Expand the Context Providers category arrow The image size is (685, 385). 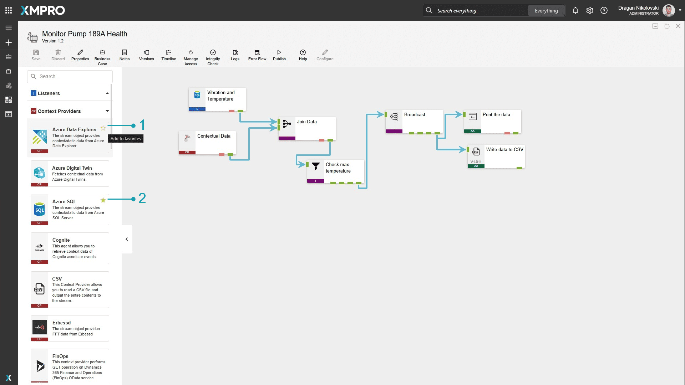click(107, 111)
